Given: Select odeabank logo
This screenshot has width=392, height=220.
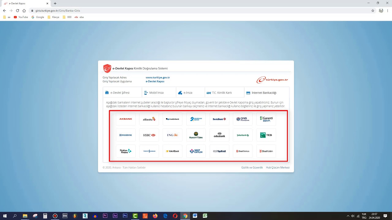Looking at the screenshot, I should 219,135.
